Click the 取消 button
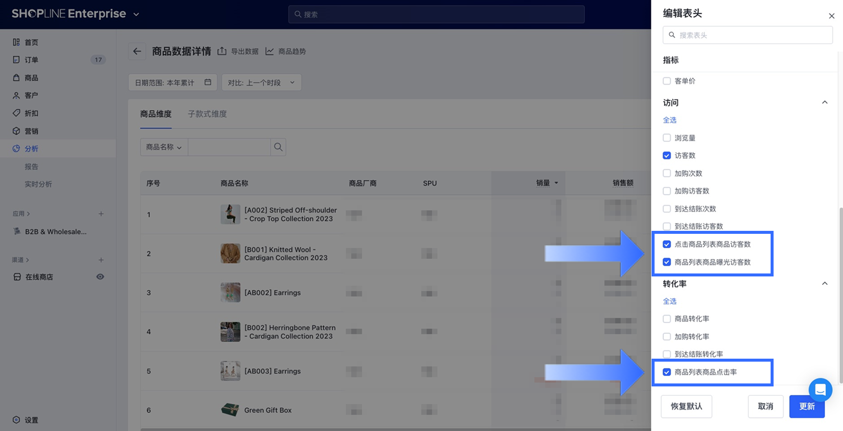Viewport: 843px width, 431px height. 766,406
